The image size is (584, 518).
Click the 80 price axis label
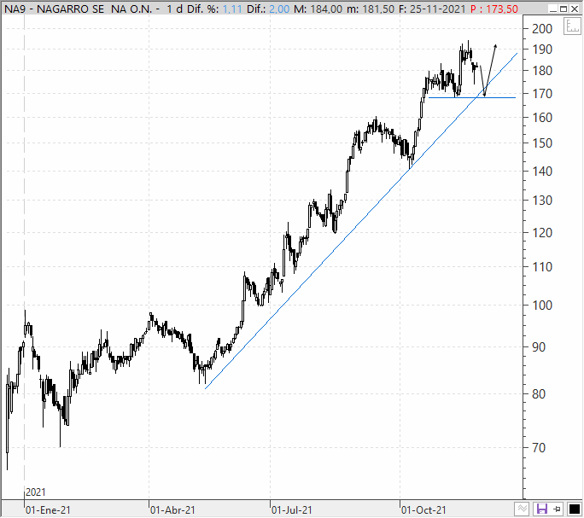click(x=539, y=394)
